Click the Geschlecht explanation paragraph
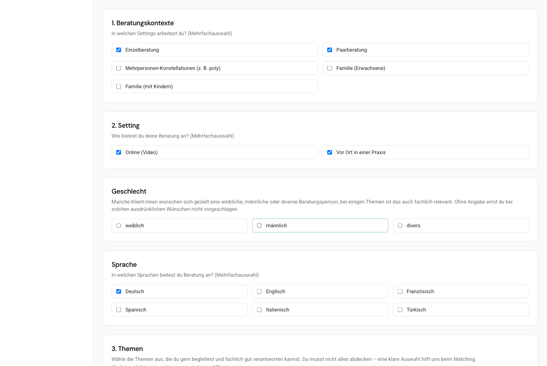 point(312,205)
